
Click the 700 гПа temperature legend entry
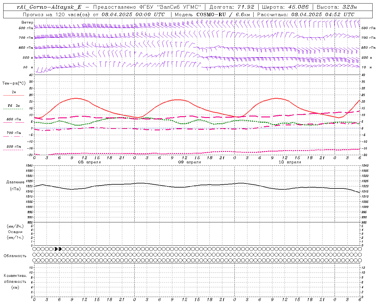coord(14,133)
